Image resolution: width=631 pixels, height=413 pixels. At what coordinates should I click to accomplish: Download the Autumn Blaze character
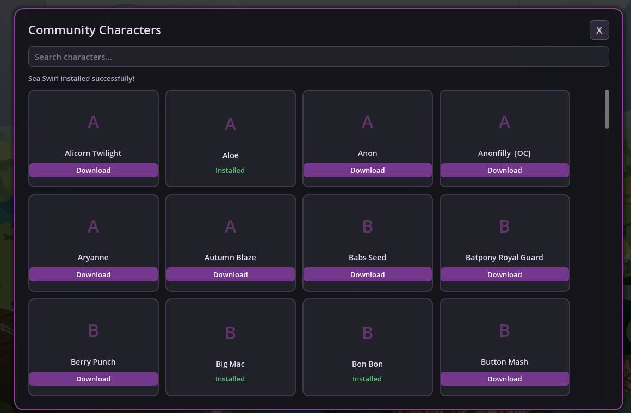(x=230, y=274)
